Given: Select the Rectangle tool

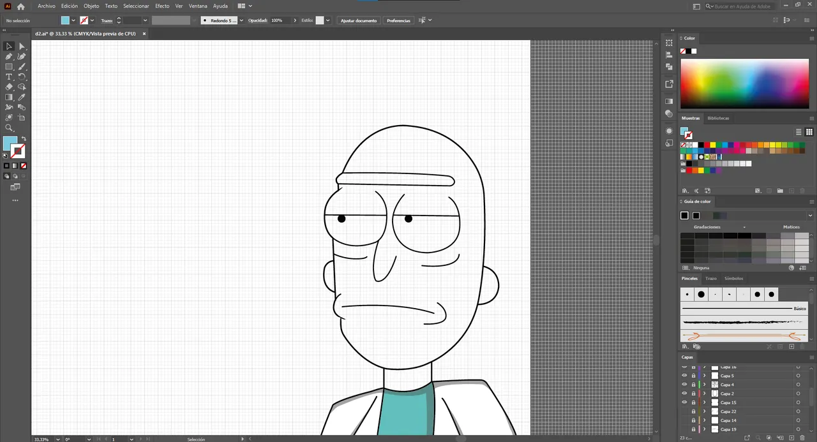Looking at the screenshot, I should pos(9,66).
